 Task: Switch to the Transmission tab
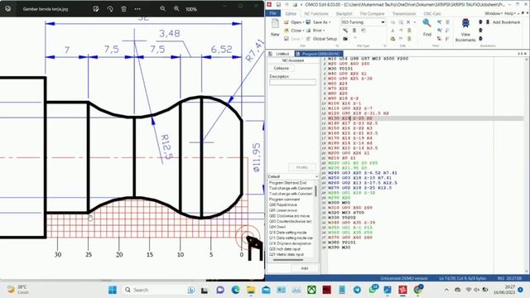(x=404, y=14)
